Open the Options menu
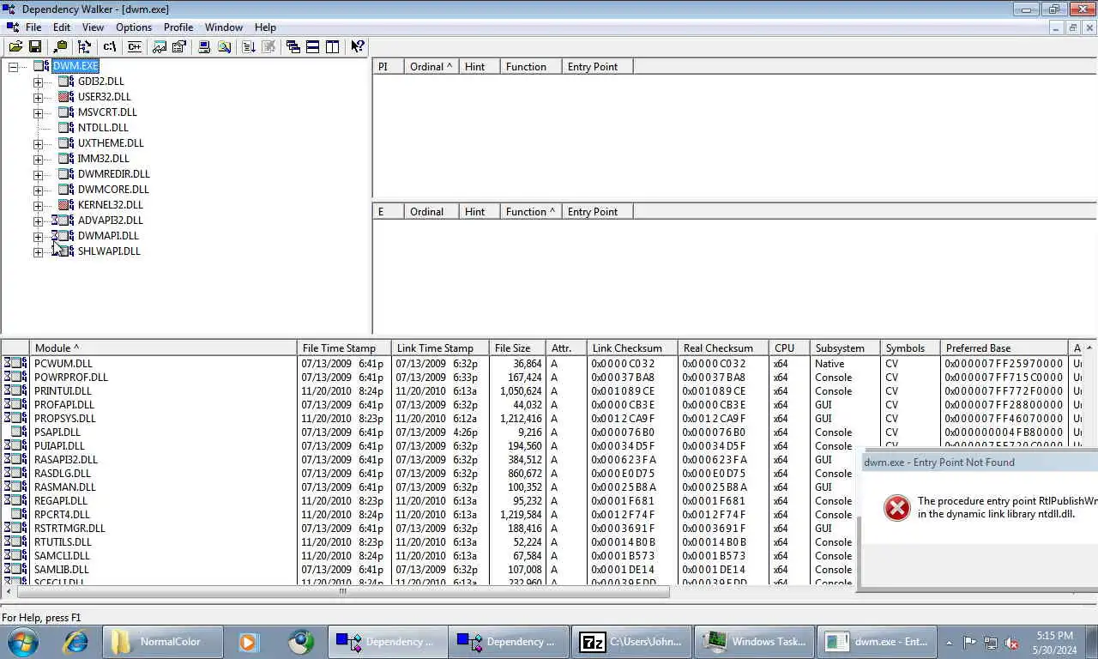 tap(134, 27)
